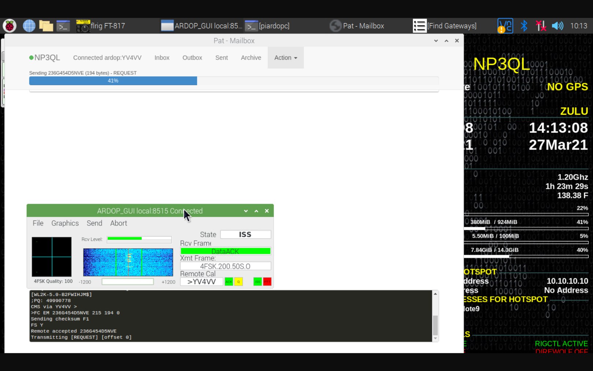The image size is (593, 371).
Task: Click 'Remote accepted 236G454D5NVE' log line
Action: pyautogui.click(x=74, y=331)
